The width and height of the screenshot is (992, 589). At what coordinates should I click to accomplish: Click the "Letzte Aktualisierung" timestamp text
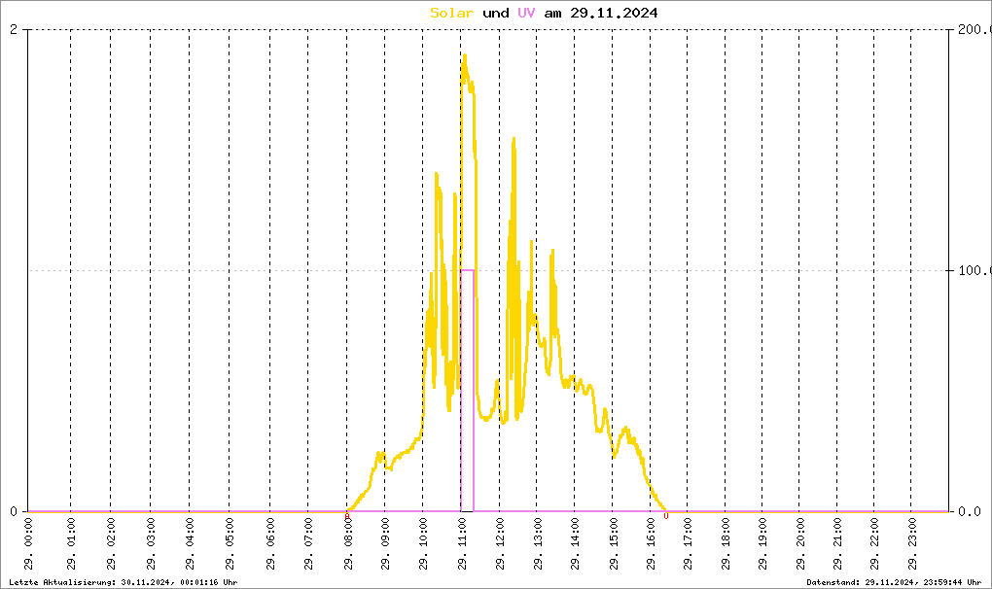coord(124,582)
